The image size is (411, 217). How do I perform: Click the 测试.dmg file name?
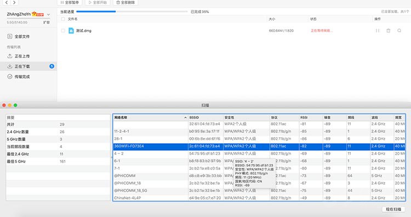click(84, 31)
